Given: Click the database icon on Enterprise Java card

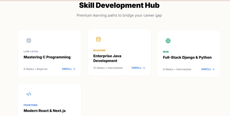Looking at the screenshot, I should [98, 39].
